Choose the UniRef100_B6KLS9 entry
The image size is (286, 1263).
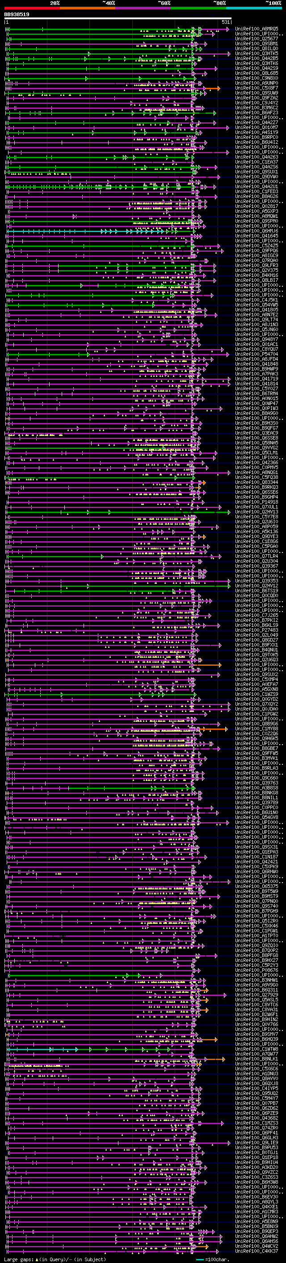[257, 625]
